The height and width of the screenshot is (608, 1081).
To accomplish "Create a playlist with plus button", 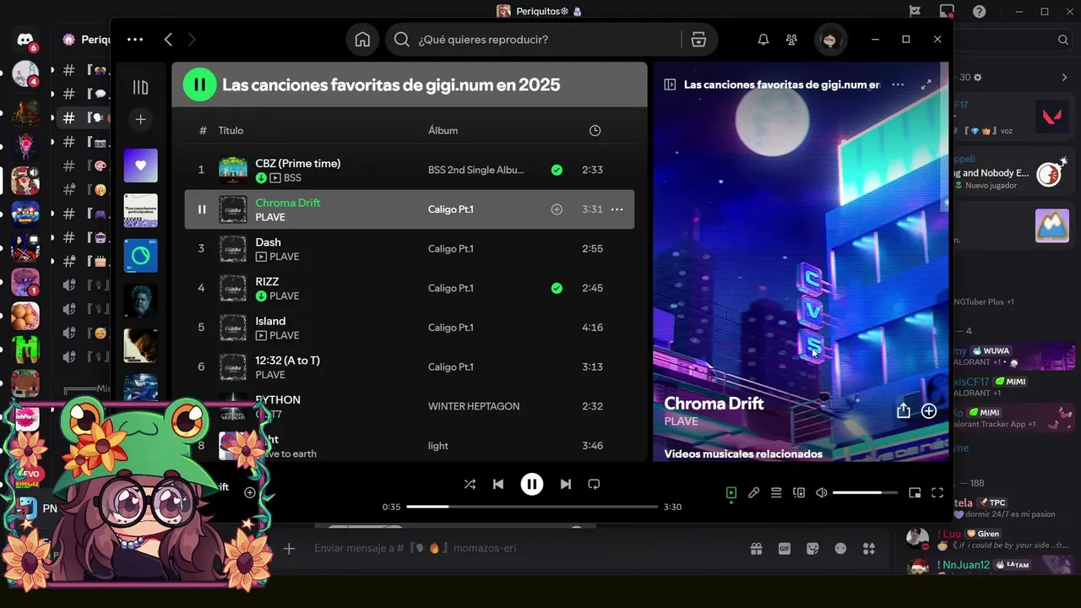I will coord(140,120).
